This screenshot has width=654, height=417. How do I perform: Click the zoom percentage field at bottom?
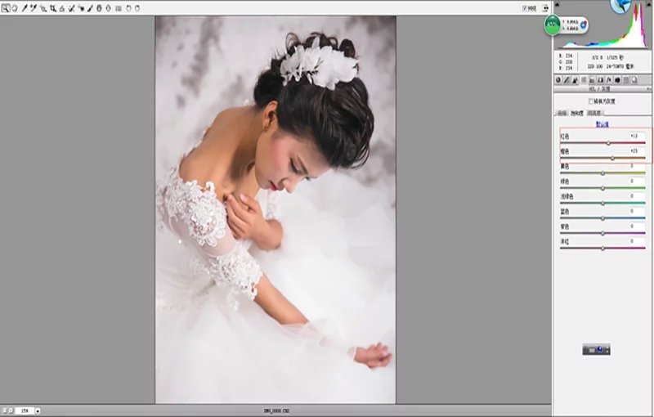click(x=25, y=410)
